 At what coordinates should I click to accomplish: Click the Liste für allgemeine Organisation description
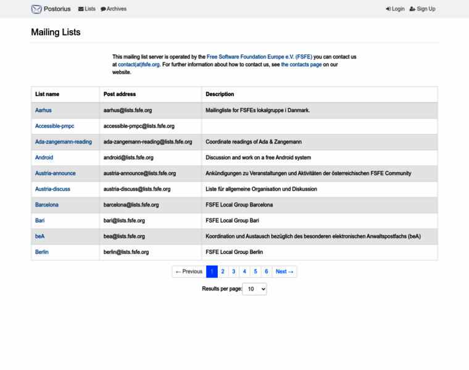(262, 189)
